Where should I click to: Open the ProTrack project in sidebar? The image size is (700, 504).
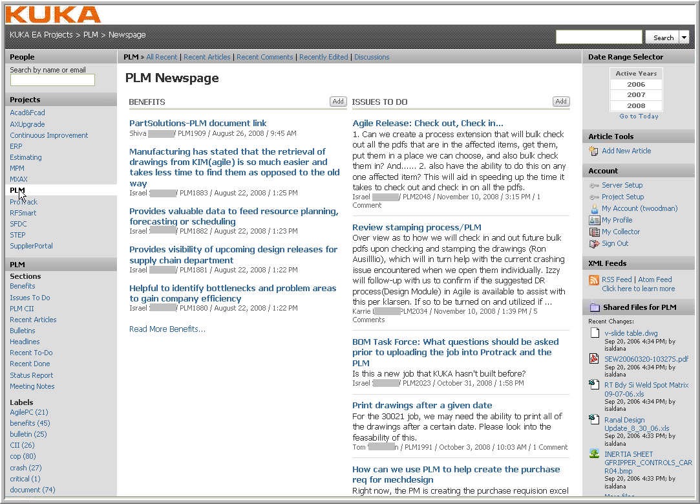[24, 202]
